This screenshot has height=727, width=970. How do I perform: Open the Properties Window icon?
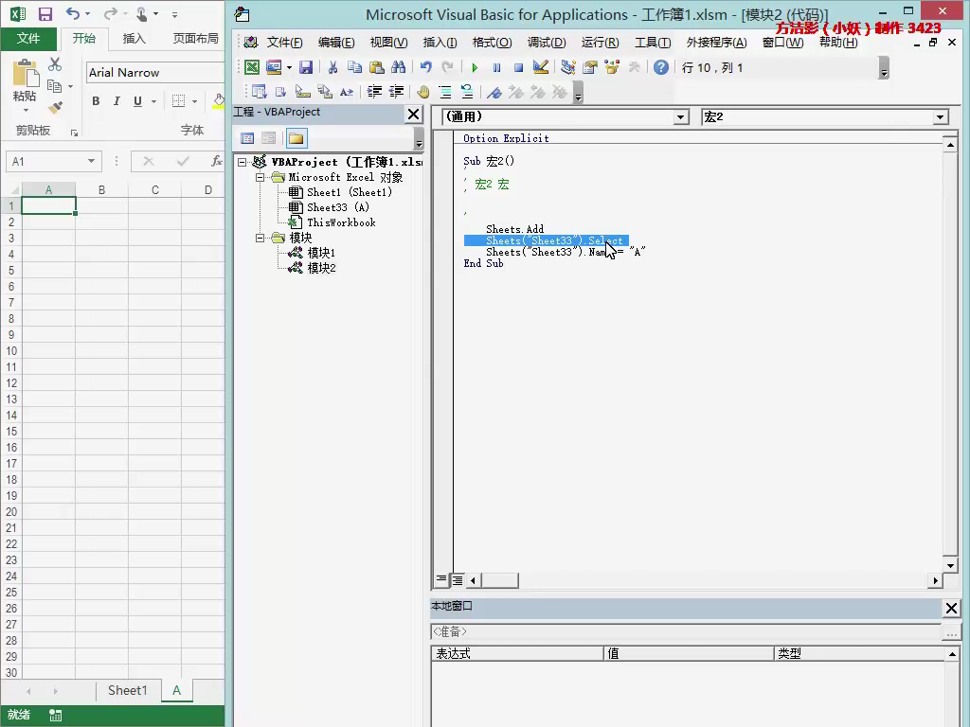click(x=589, y=67)
